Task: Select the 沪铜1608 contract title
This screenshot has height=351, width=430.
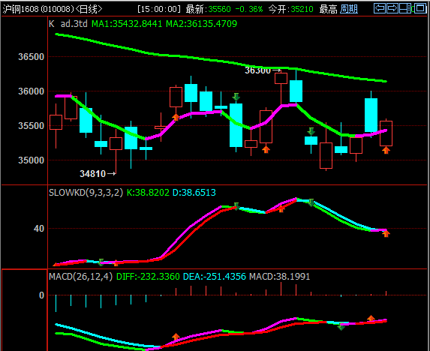Action: [x=21, y=9]
